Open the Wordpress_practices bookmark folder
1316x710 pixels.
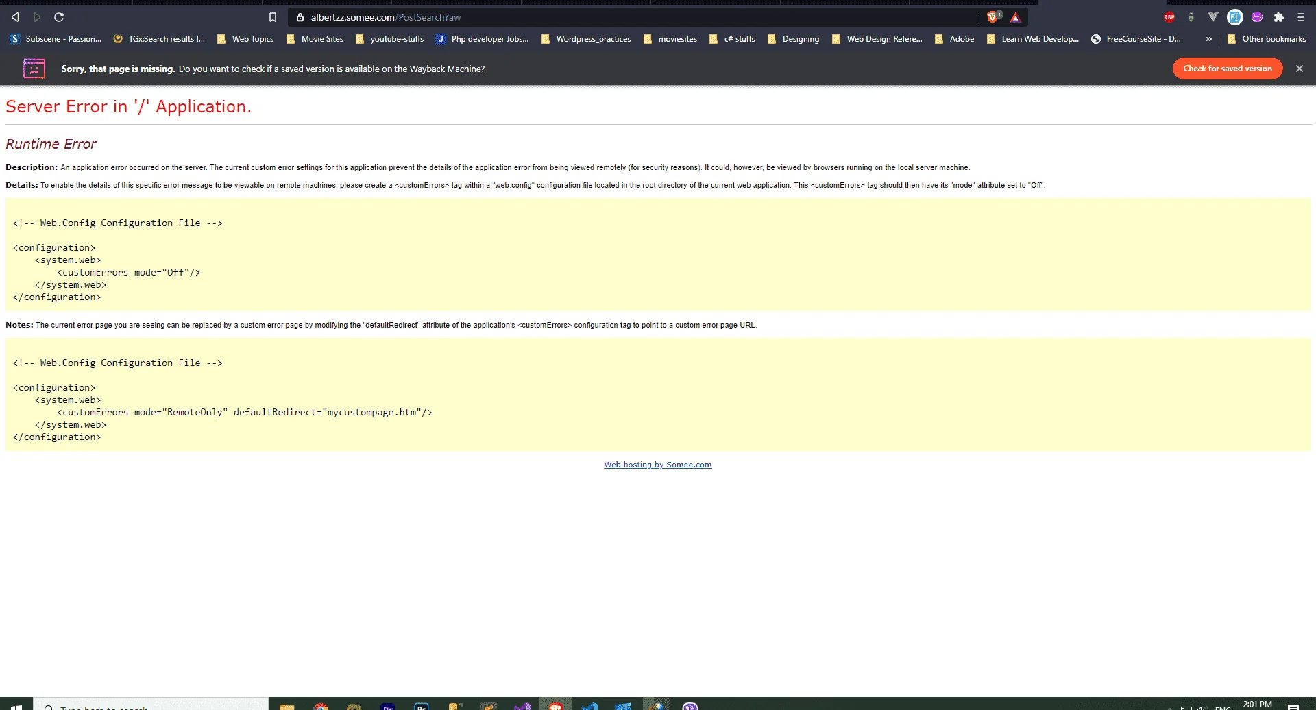click(x=587, y=39)
